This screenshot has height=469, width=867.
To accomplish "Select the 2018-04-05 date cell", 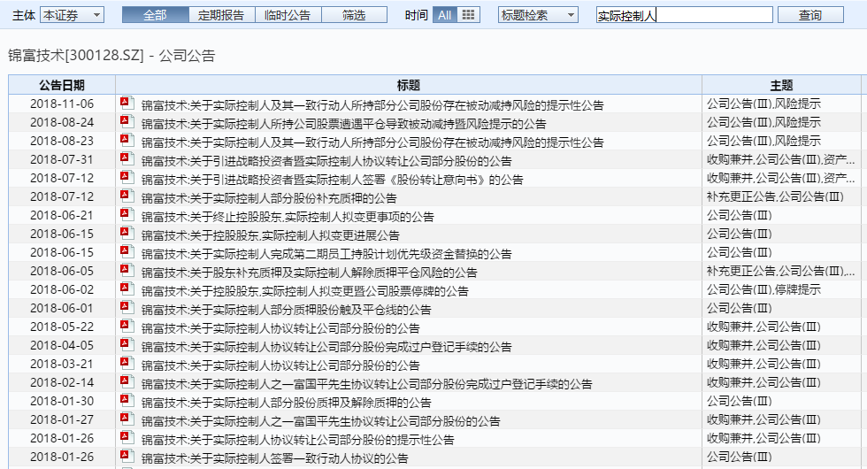I will click(x=62, y=345).
